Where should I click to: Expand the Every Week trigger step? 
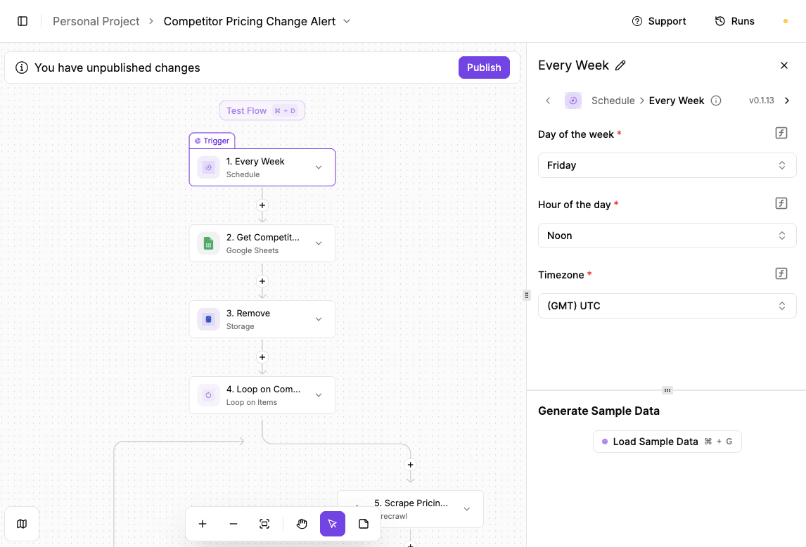[x=317, y=167]
